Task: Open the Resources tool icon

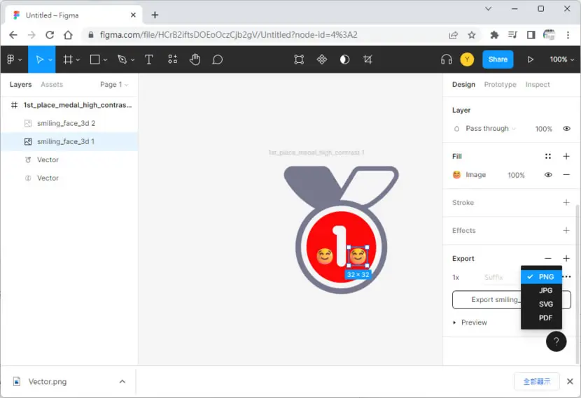Action: click(173, 59)
